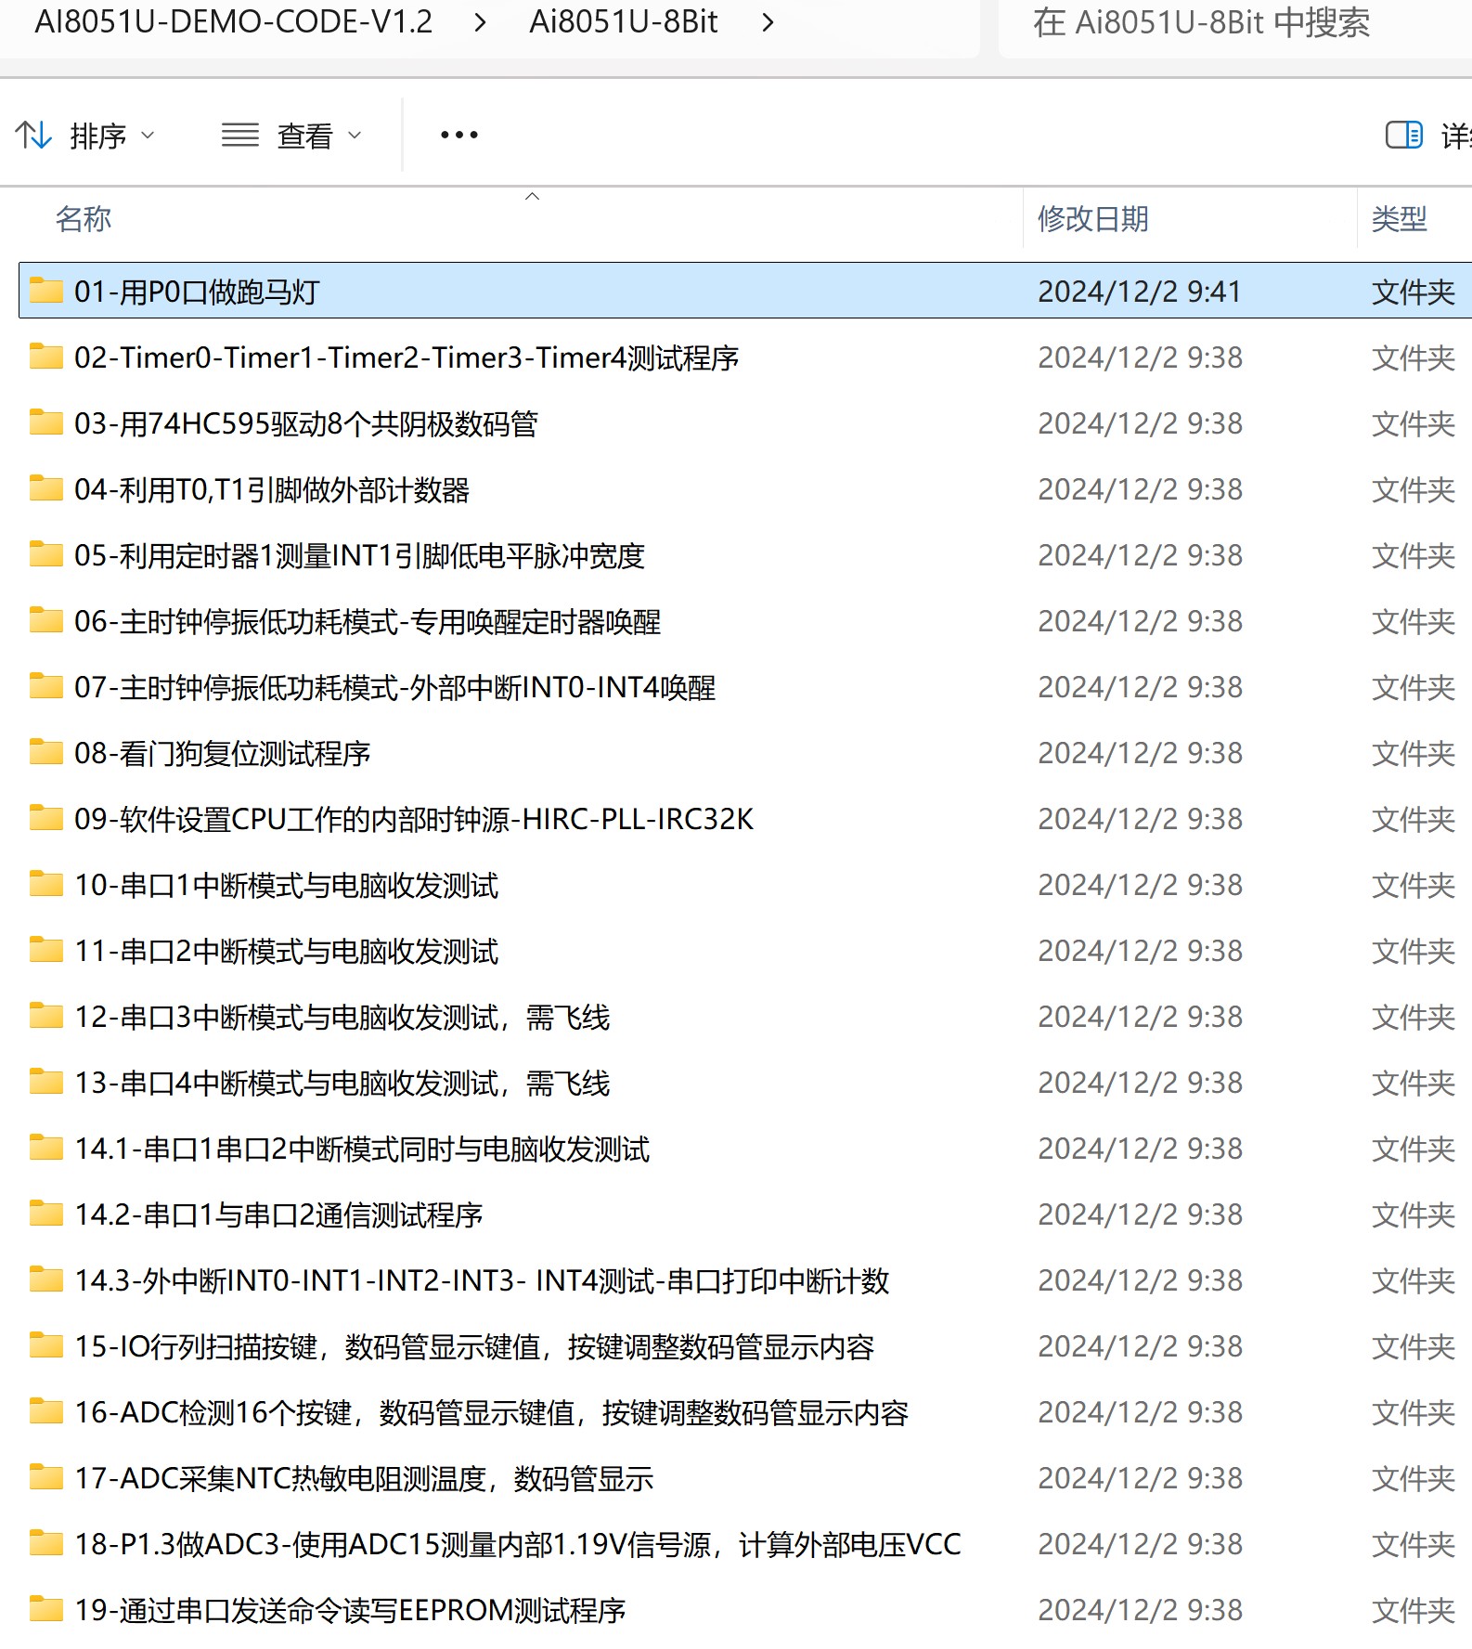
Task: Click folder icon of 09-HIRC-PLL-IRC32K row
Action: 45,817
